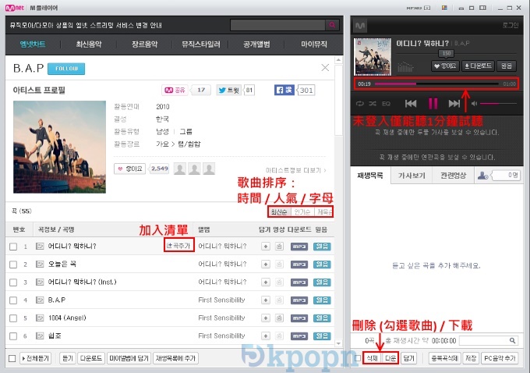Click the like button in player

[x=445, y=66]
